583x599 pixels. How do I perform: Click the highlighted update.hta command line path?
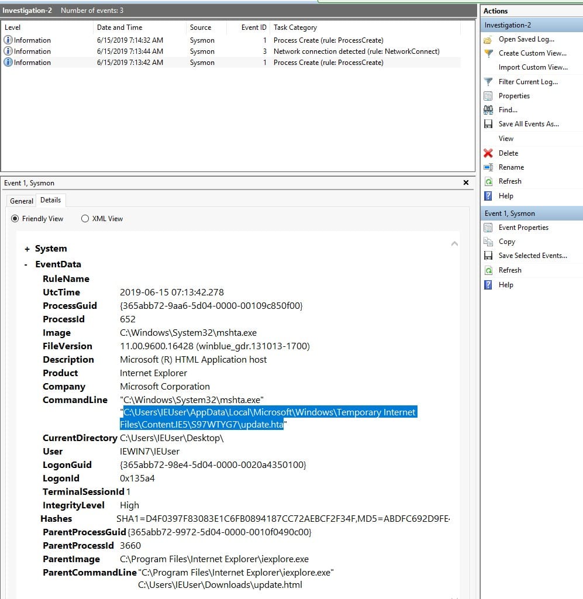click(x=268, y=418)
